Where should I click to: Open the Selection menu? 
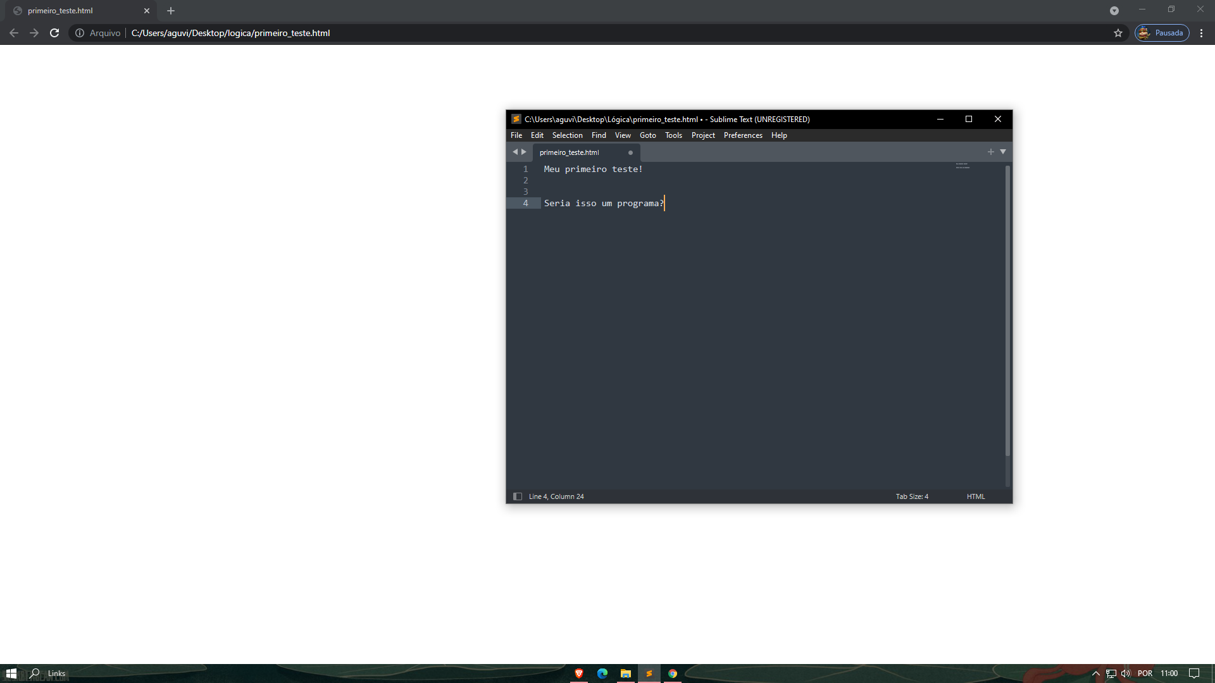point(567,135)
